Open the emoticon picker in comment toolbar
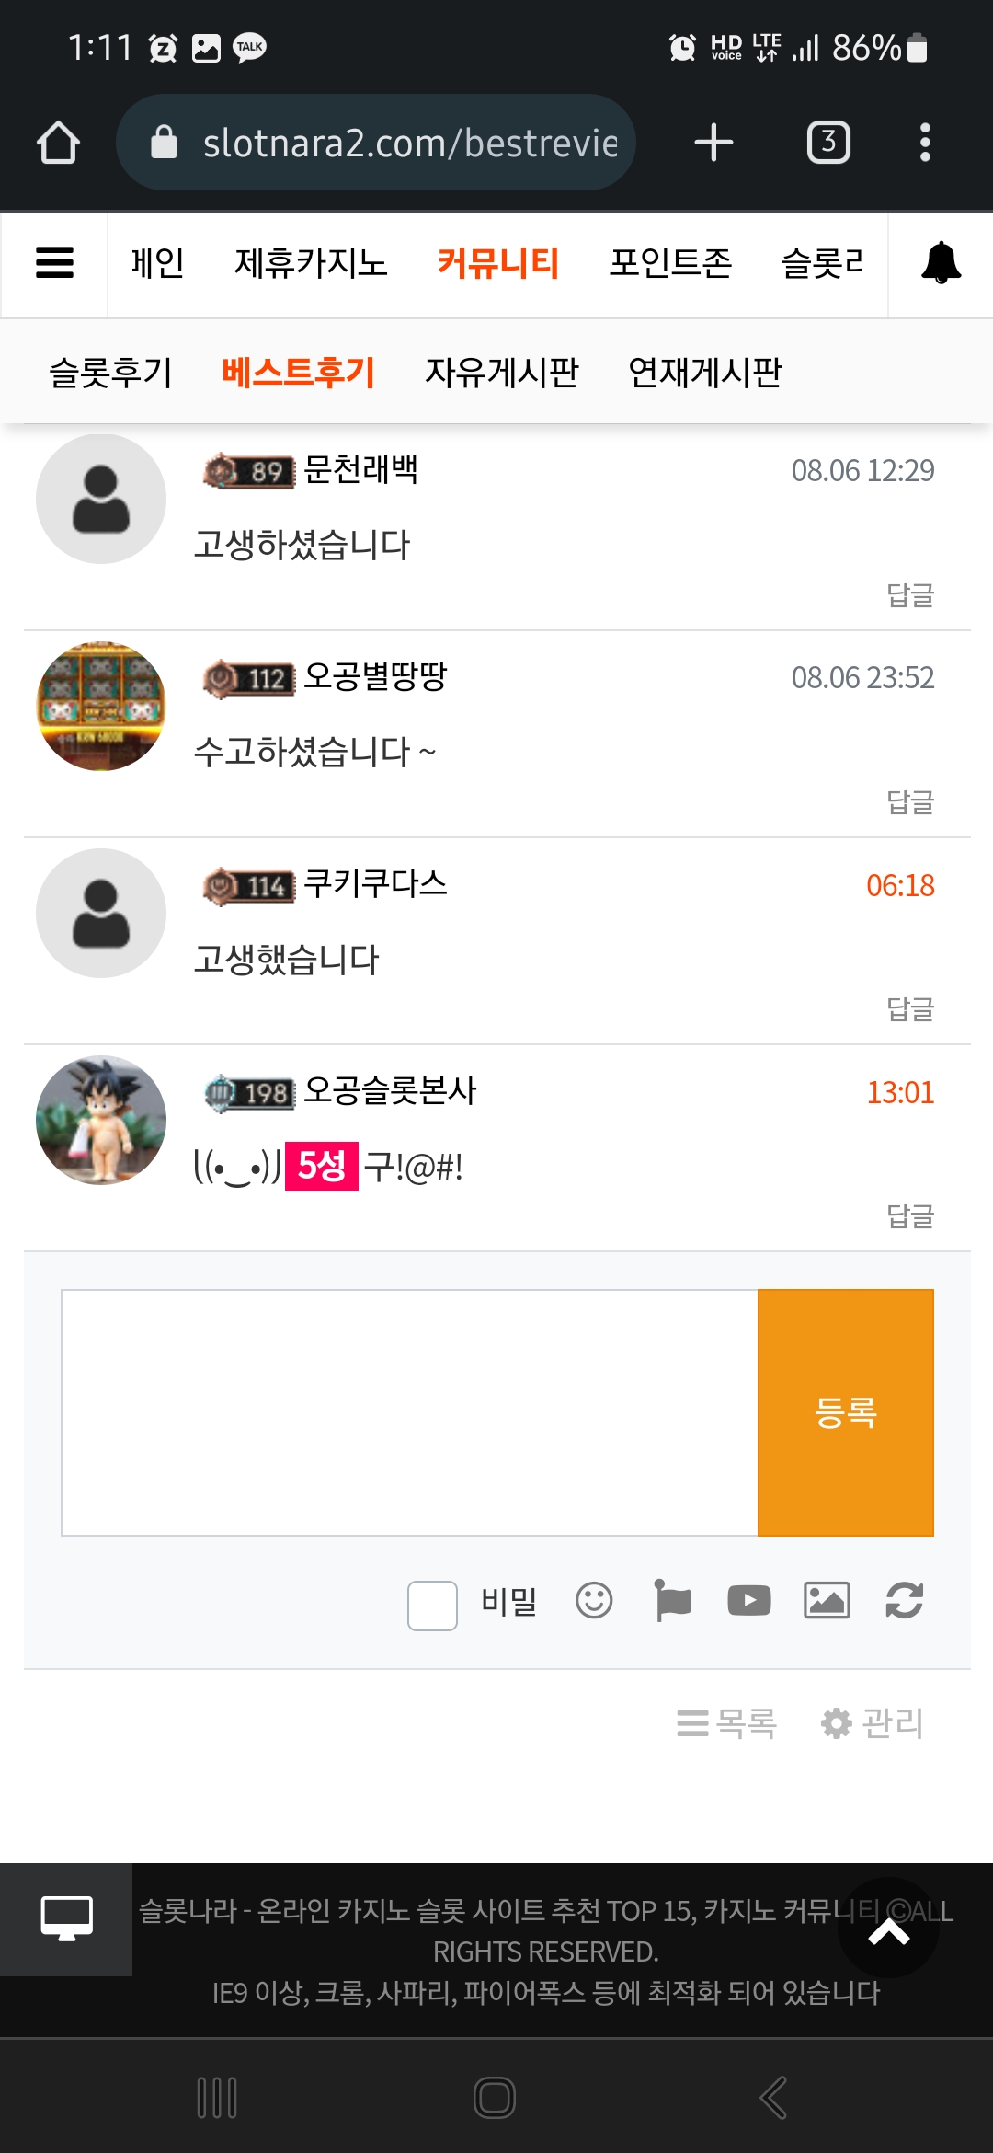Screen dimensions: 993x2153 pyautogui.click(x=594, y=1601)
